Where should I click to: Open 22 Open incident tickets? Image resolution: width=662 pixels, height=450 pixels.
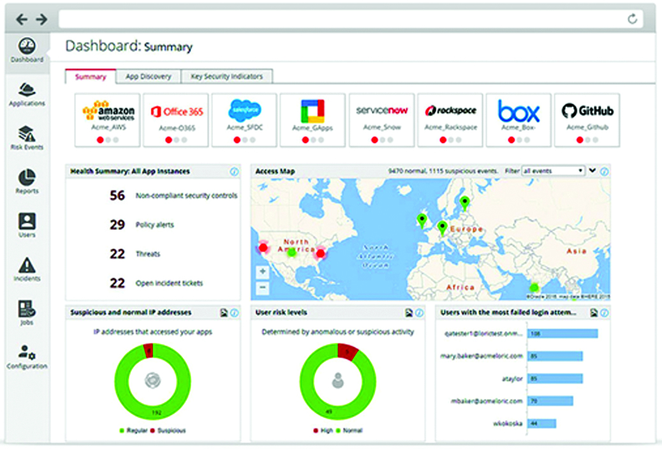156,283
